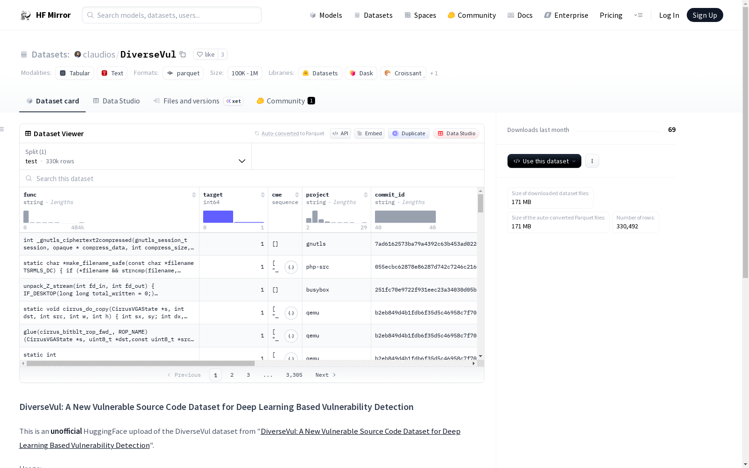Screen dimensions: 749x468
Task: Expand the Use this dataset dropdown
Action: [544, 161]
